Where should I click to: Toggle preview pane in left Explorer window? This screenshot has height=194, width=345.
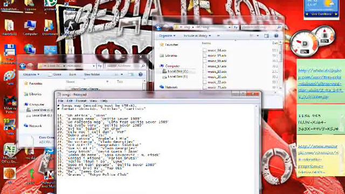pyautogui.click(x=131, y=74)
